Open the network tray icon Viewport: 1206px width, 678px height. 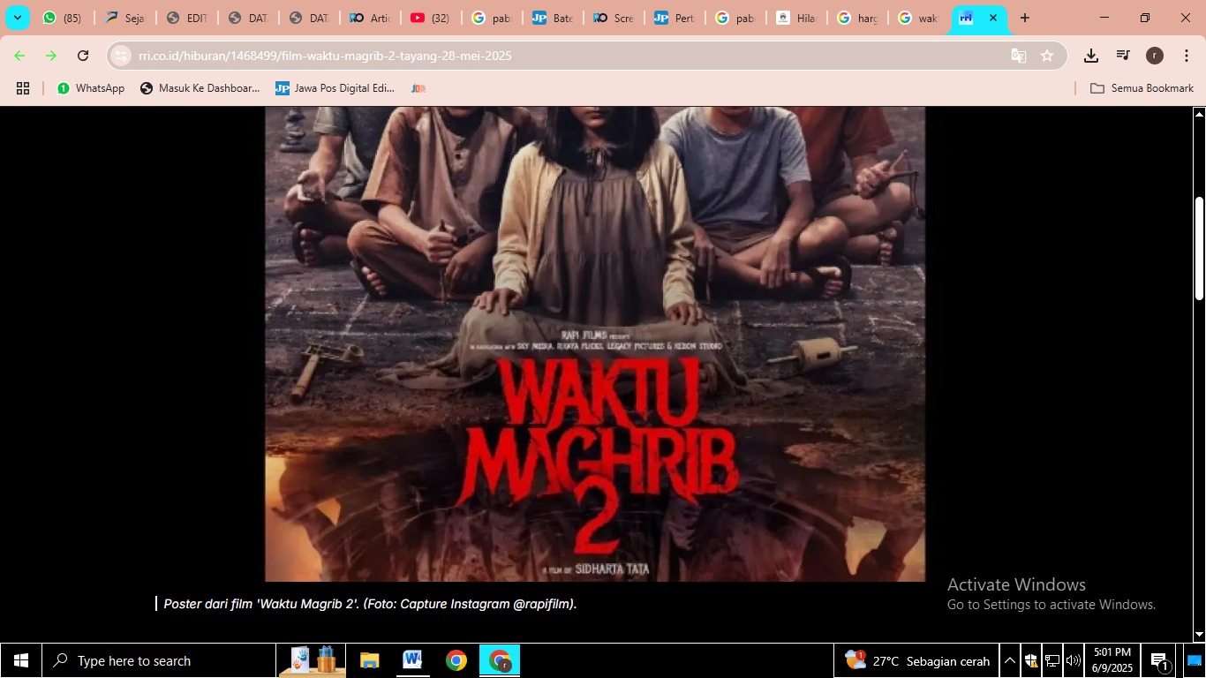pos(1051,660)
